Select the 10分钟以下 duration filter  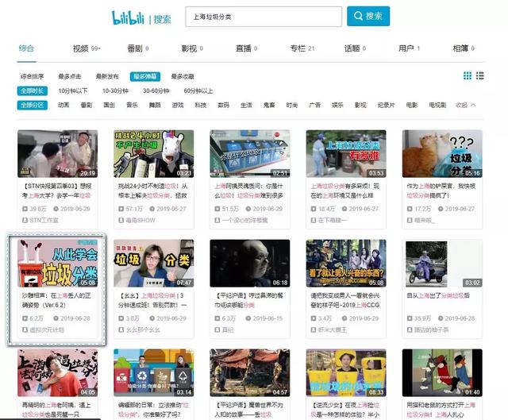click(73, 91)
